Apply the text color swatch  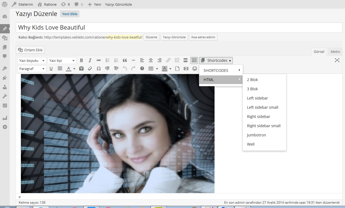click(69, 69)
